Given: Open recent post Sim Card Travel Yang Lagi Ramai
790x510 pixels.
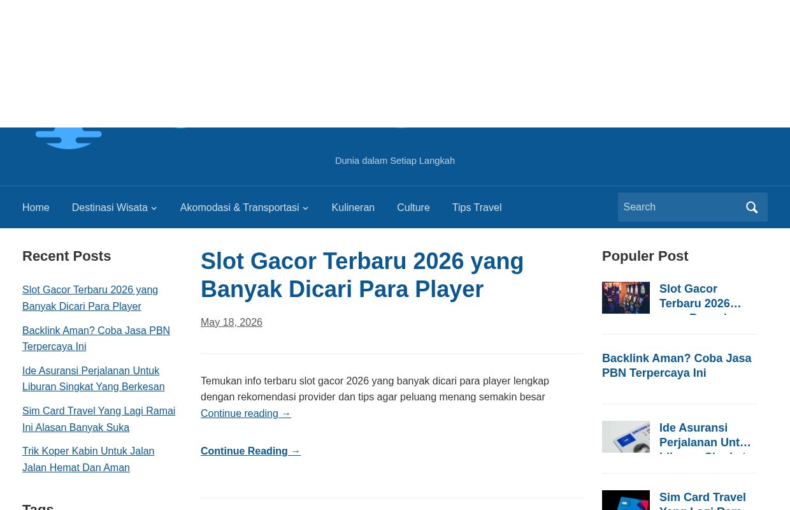Looking at the screenshot, I should point(99,419).
